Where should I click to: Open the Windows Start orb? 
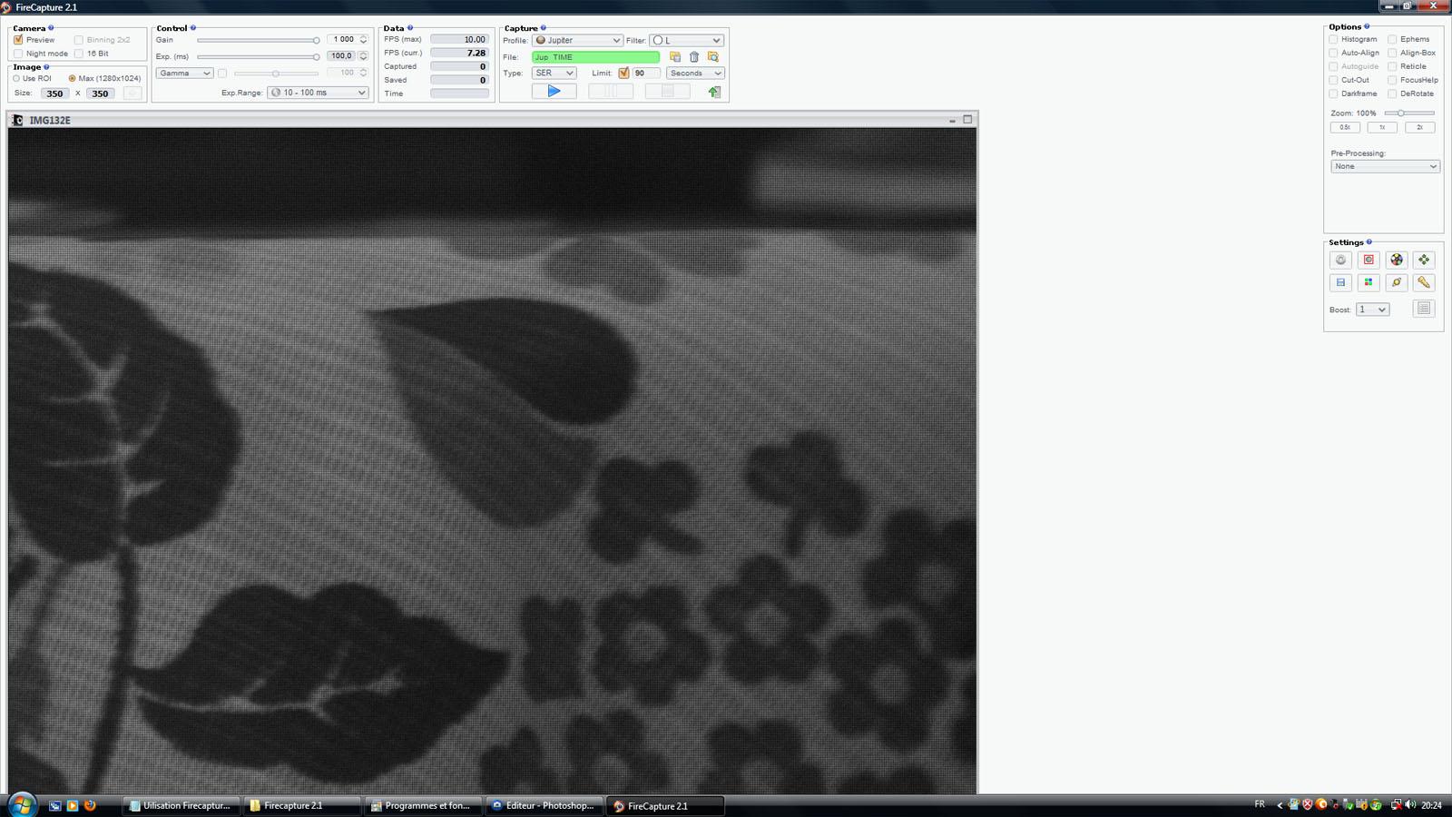[22, 804]
